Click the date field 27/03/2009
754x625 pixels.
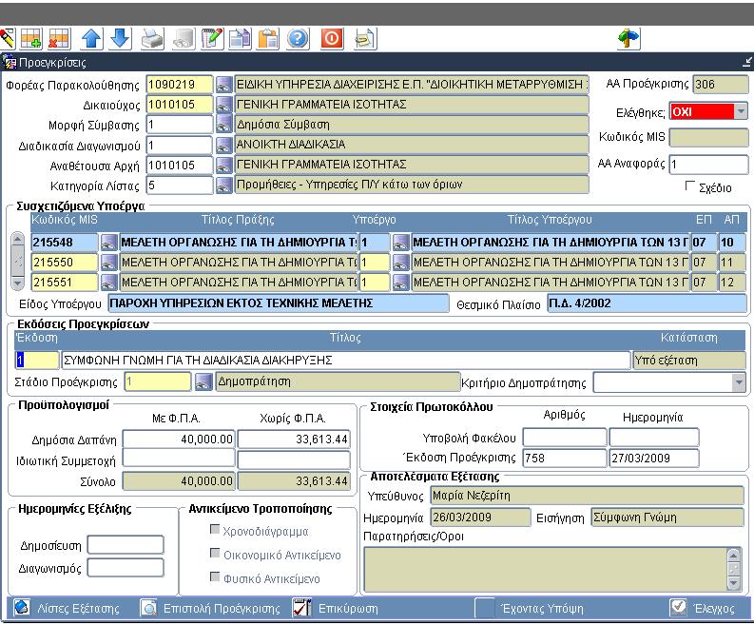click(x=654, y=458)
